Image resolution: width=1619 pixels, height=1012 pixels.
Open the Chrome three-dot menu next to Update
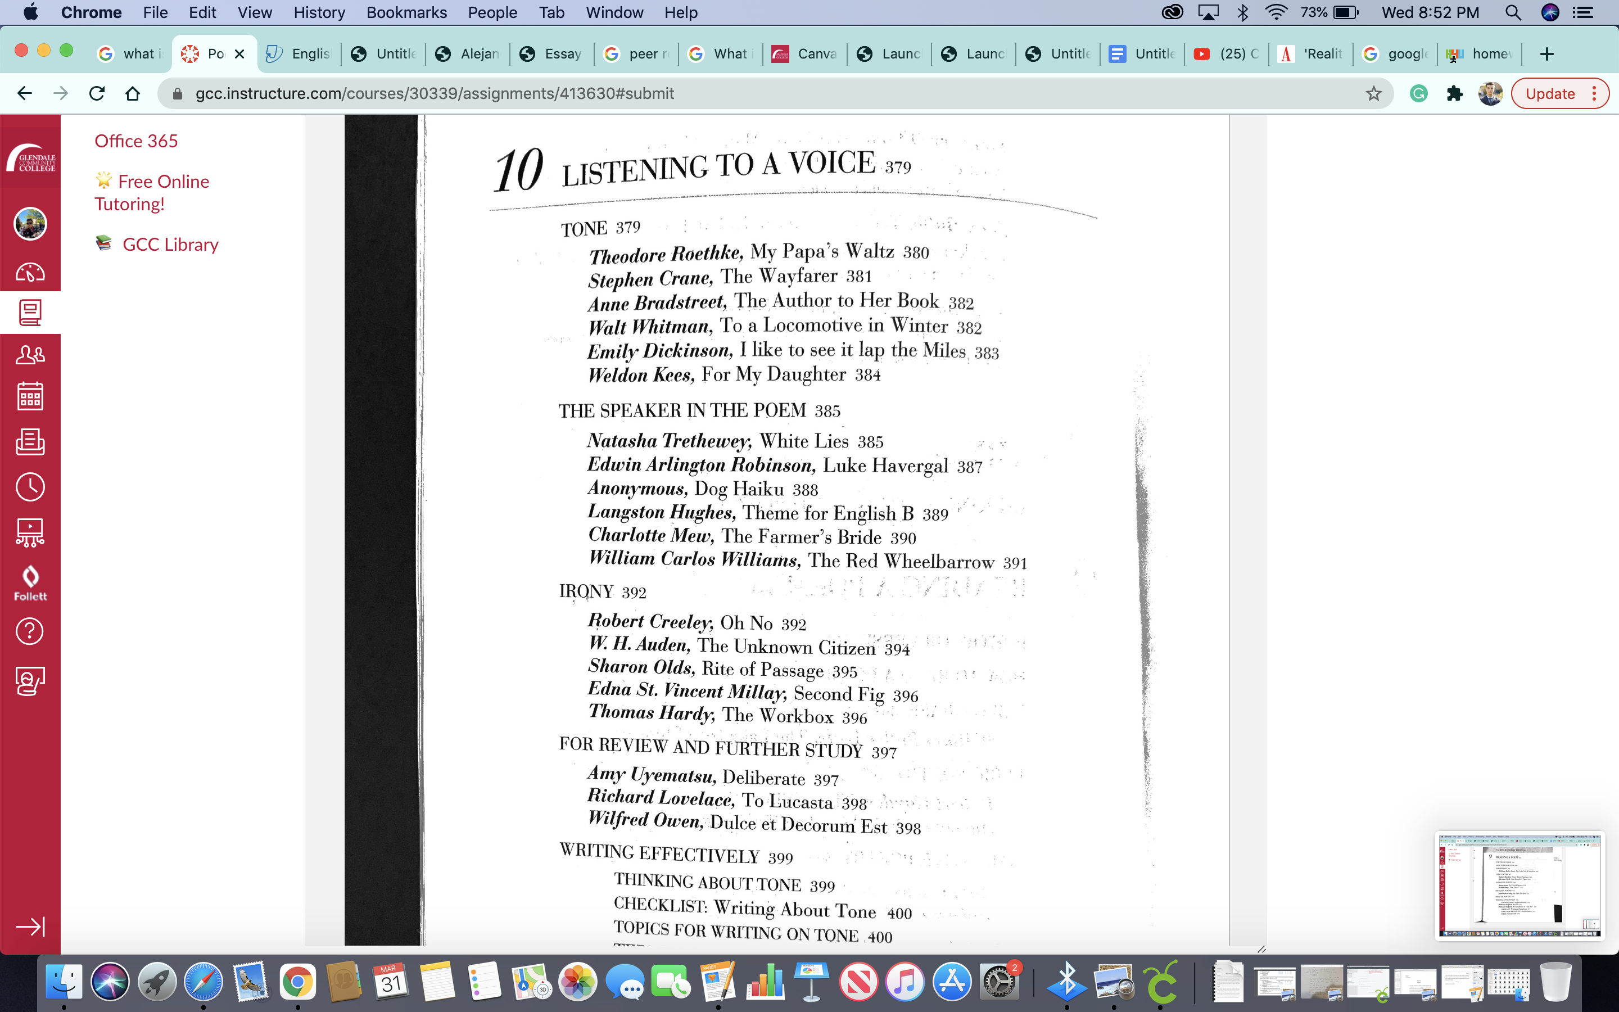click(1594, 94)
